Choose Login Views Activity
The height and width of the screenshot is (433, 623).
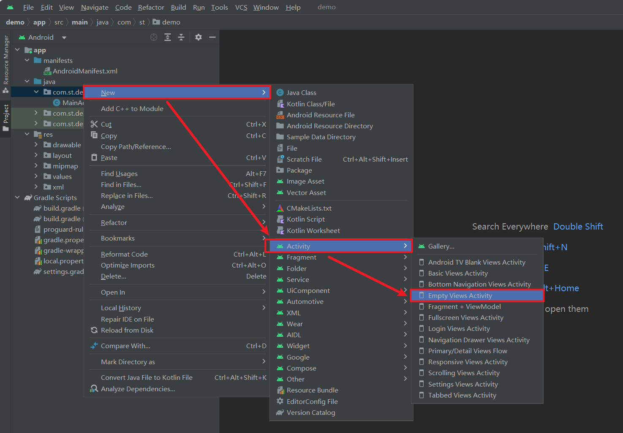pyautogui.click(x=477, y=328)
